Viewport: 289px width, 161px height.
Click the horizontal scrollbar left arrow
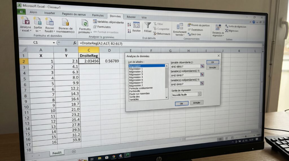(184, 139)
